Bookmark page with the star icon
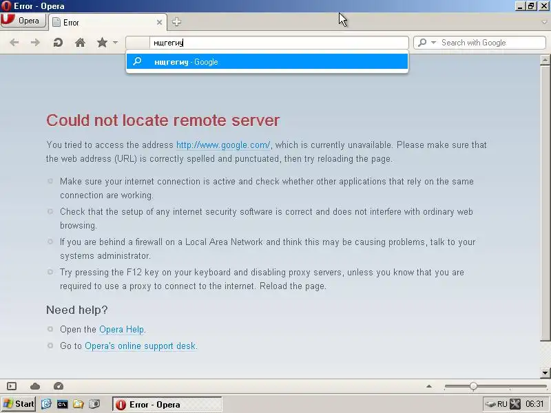The height and width of the screenshot is (413, 551). tap(102, 43)
